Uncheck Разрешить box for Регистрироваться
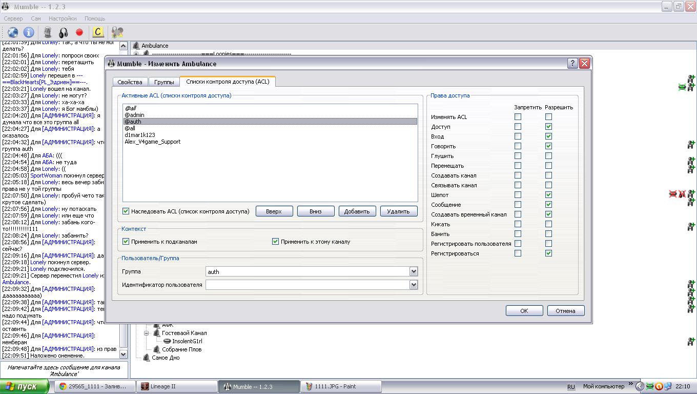 [548, 253]
